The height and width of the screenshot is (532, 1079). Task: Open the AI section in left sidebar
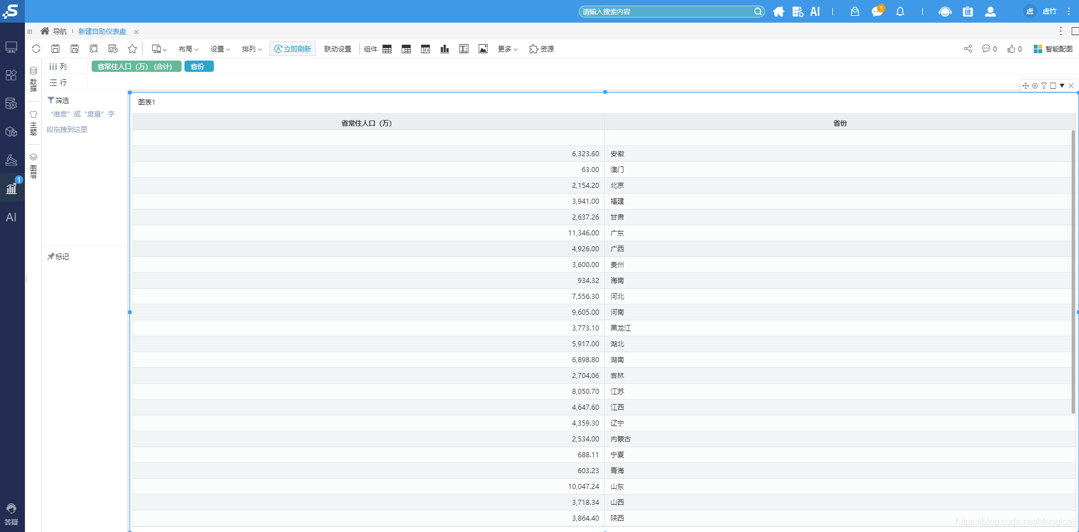pyautogui.click(x=11, y=217)
